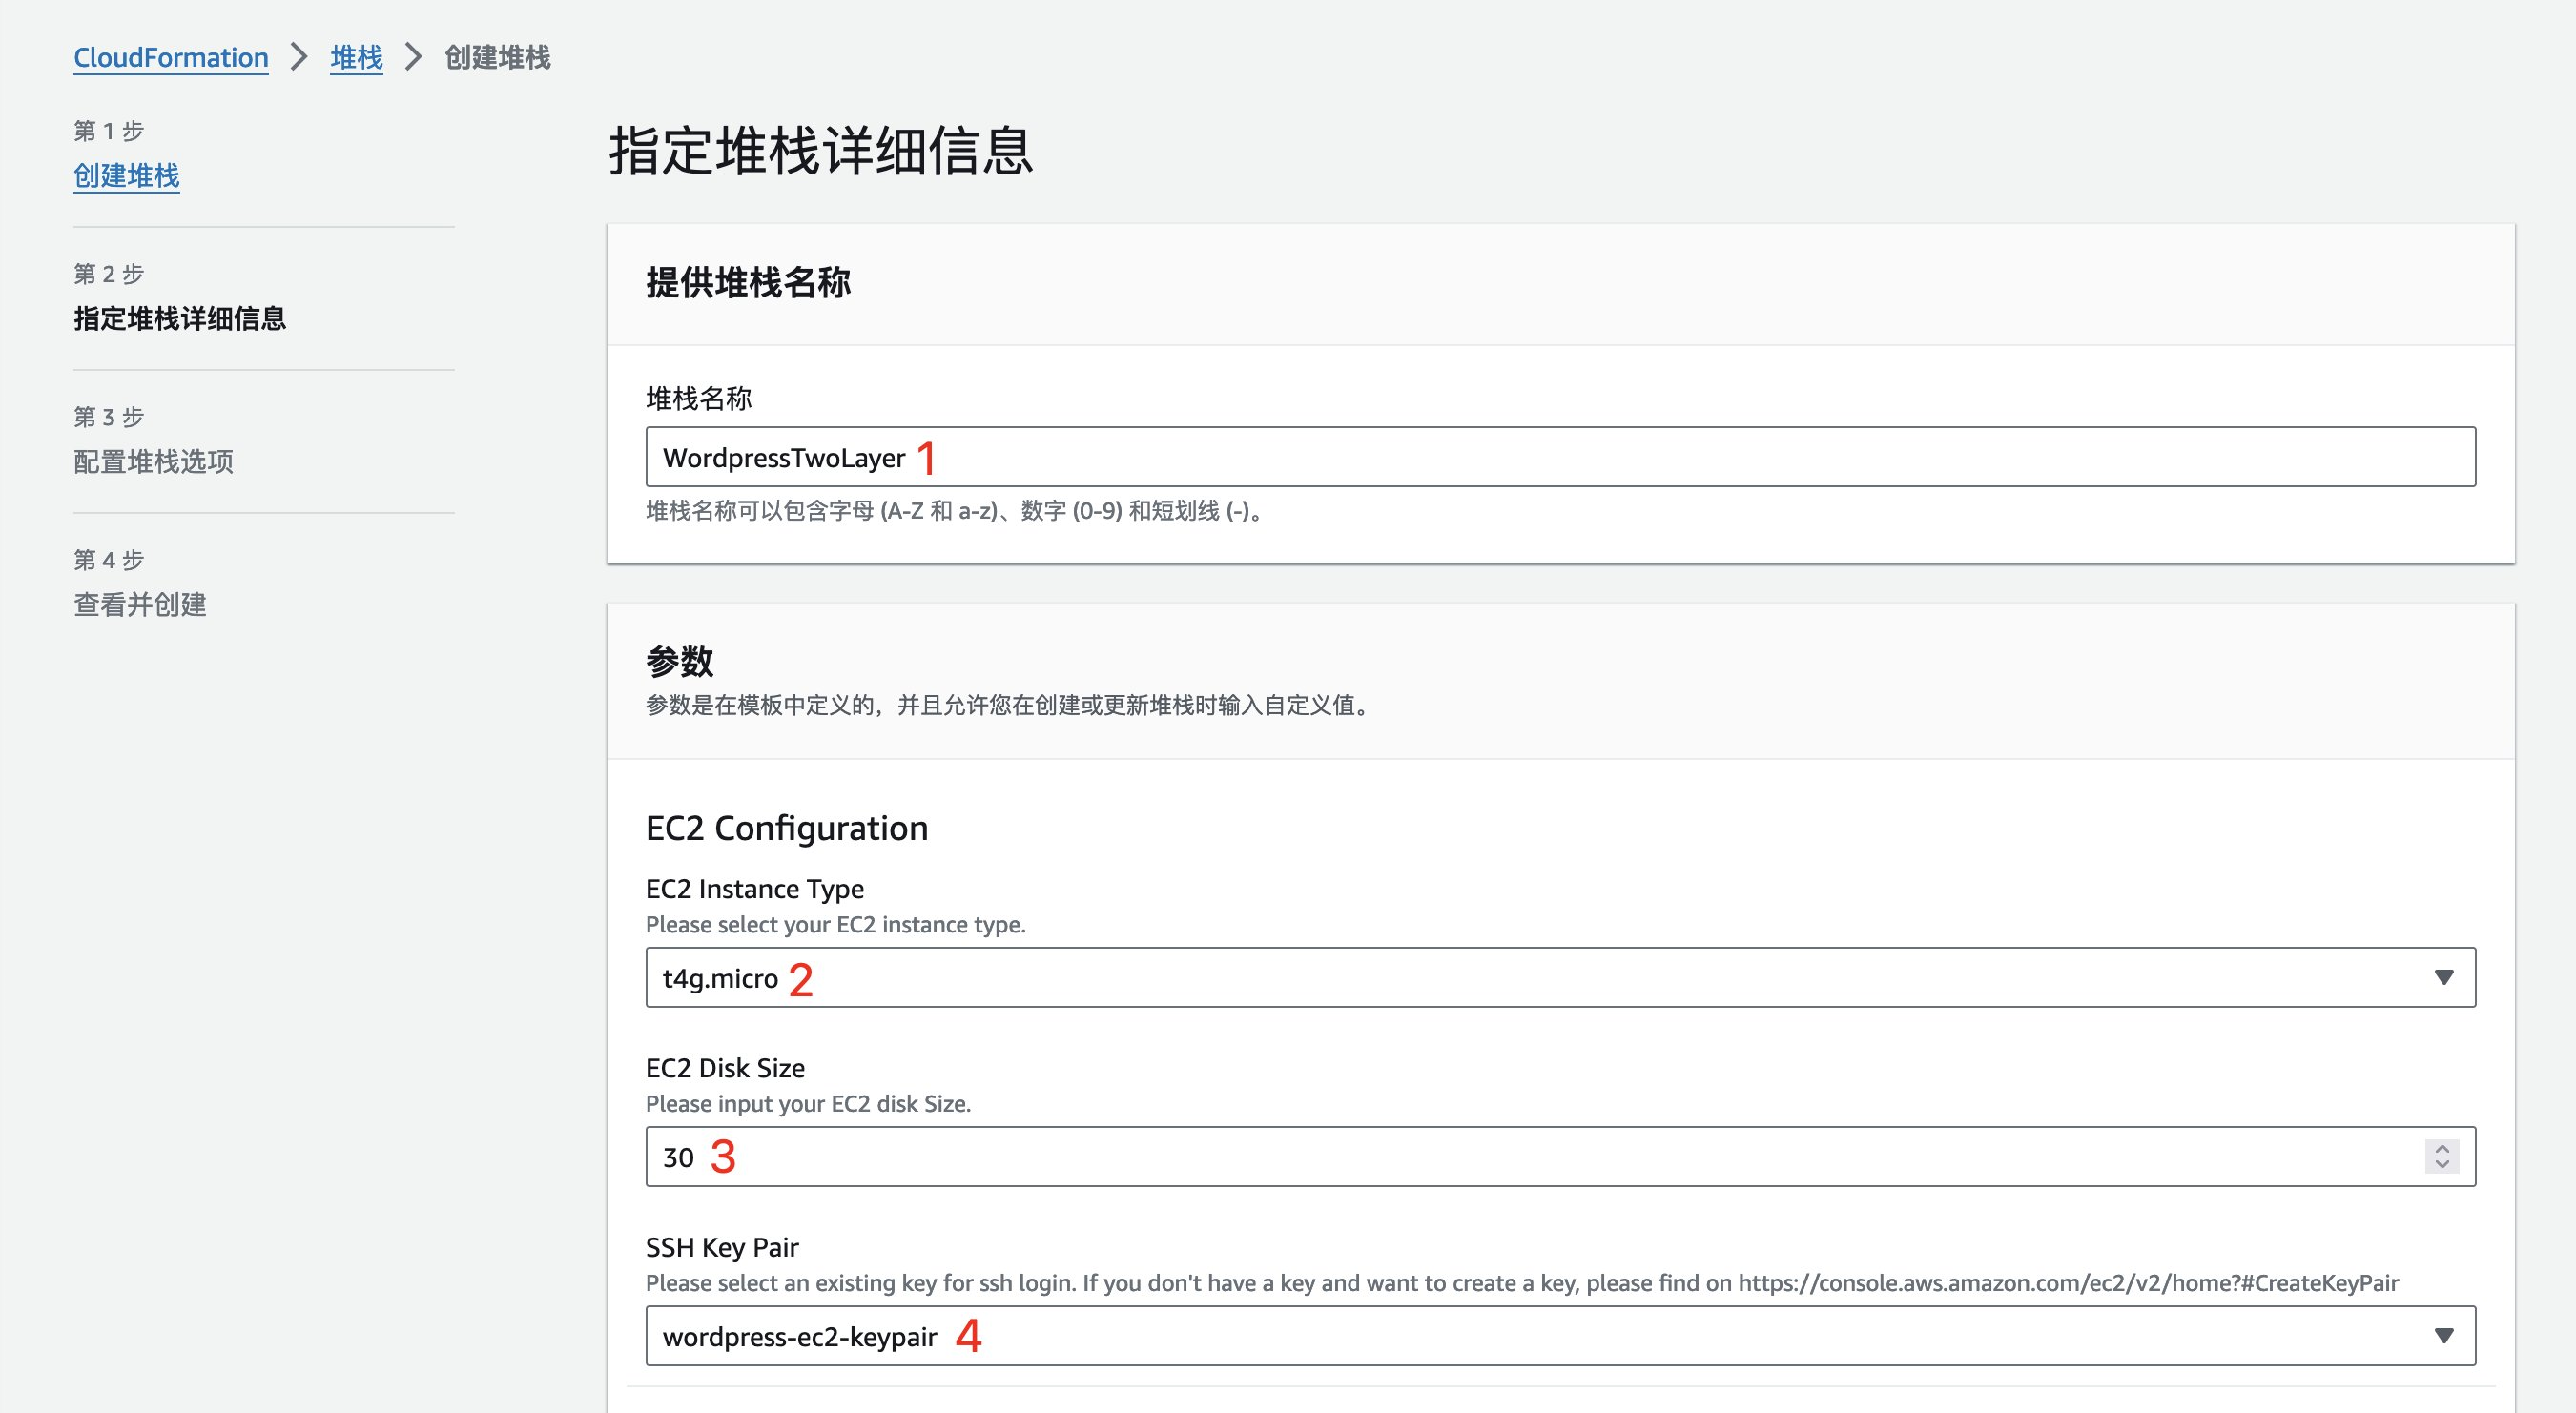The height and width of the screenshot is (1413, 2576).
Task: Click the EC2 Instance Type dropdown arrow
Action: tap(2443, 977)
